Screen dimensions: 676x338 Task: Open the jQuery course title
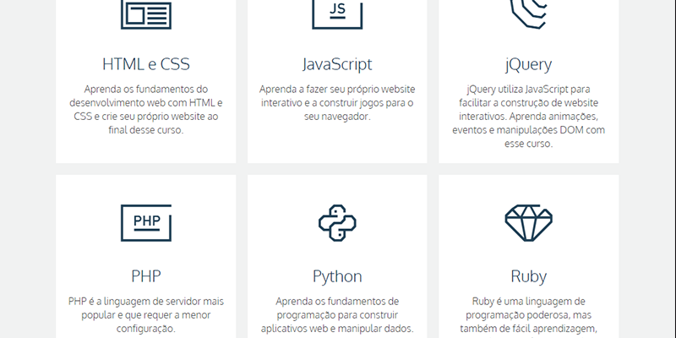tap(529, 64)
